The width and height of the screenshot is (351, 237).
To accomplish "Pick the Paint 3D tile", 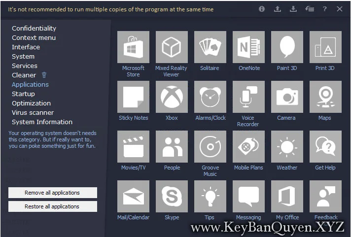I will 287,47.
